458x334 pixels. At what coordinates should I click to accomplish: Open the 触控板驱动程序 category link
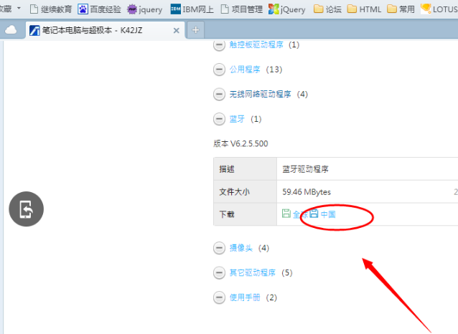click(256, 44)
